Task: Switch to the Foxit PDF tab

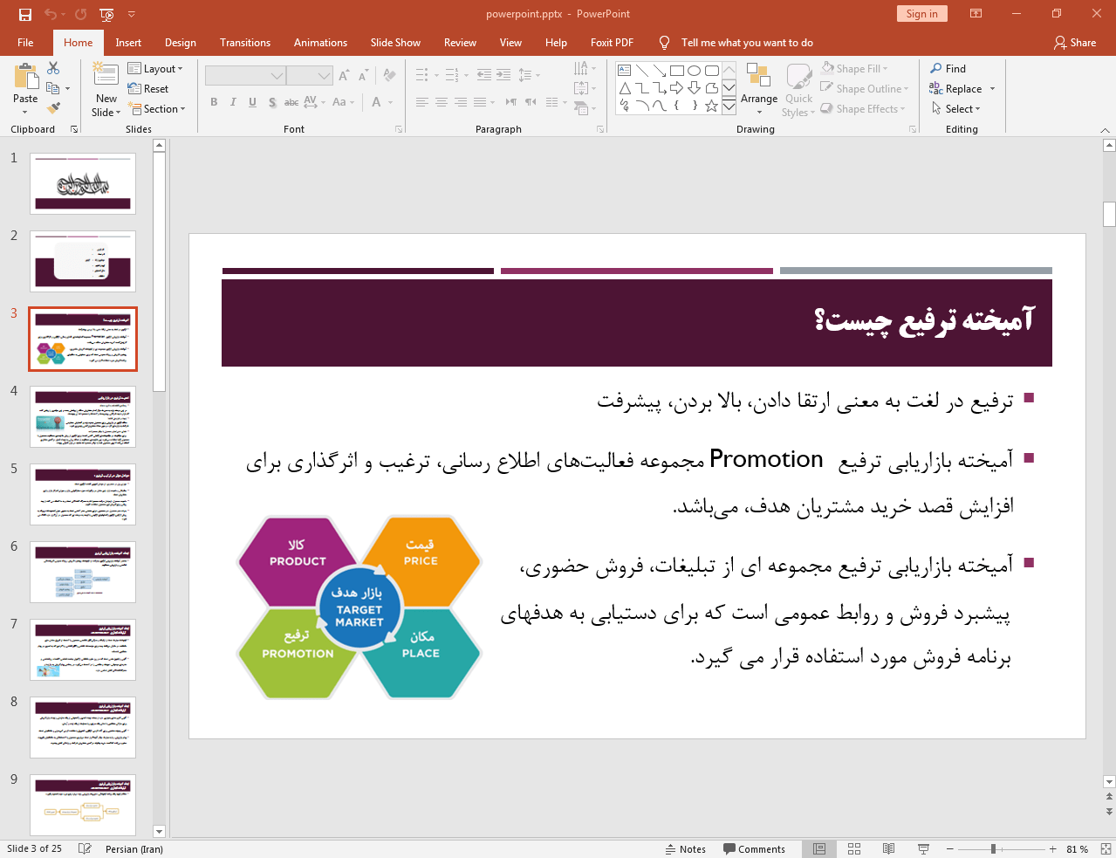Action: [612, 43]
